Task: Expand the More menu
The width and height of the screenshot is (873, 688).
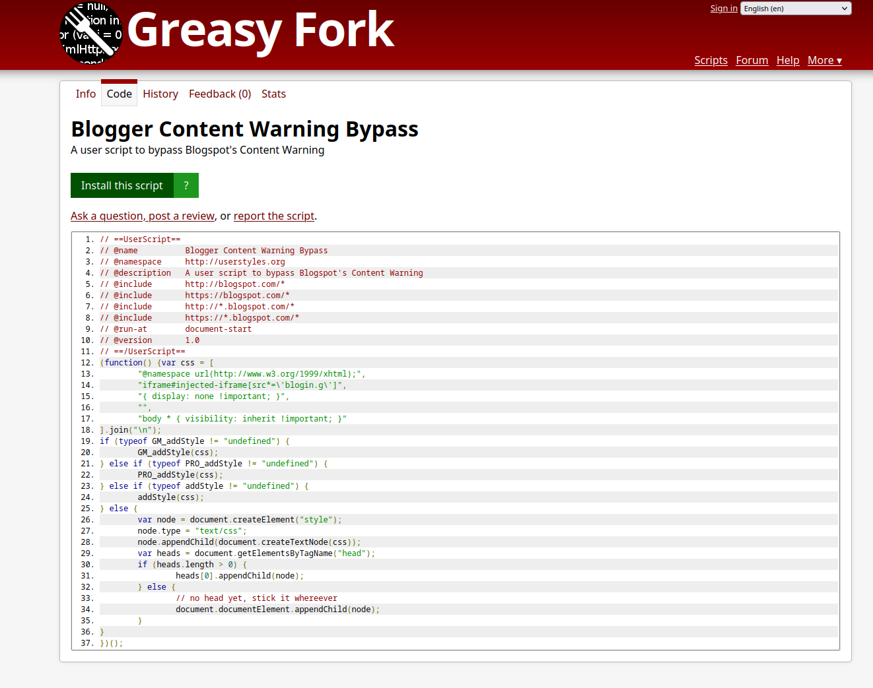Action: tap(824, 60)
